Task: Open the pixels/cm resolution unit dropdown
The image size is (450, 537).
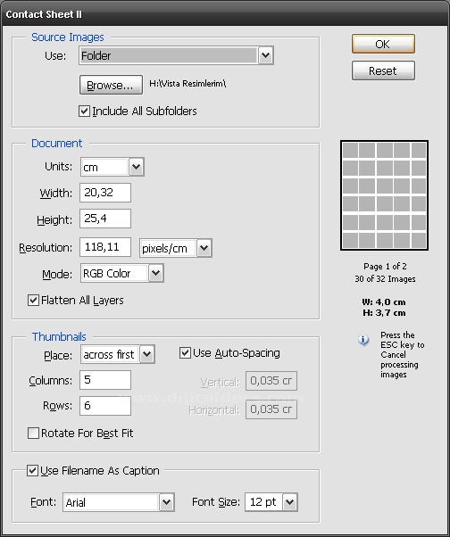Action: tap(176, 248)
